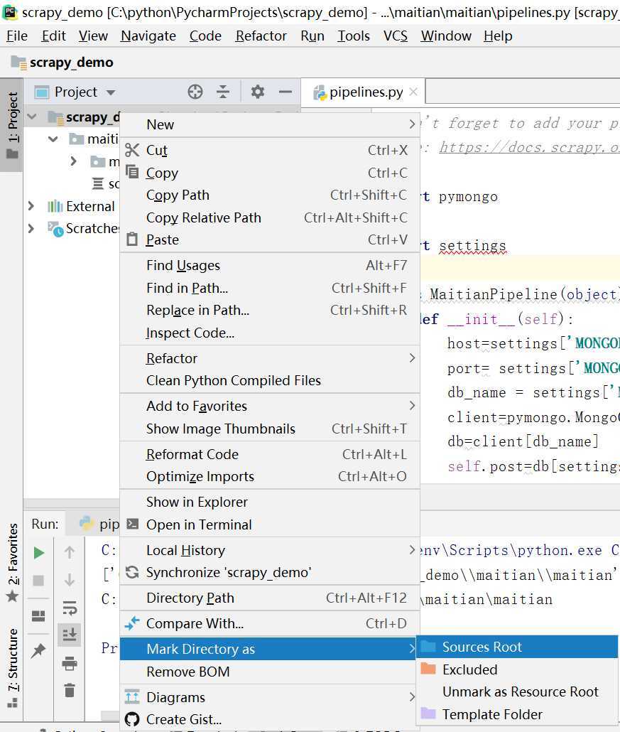Open the Run menu in menu bar
The height and width of the screenshot is (732, 620).
click(312, 36)
